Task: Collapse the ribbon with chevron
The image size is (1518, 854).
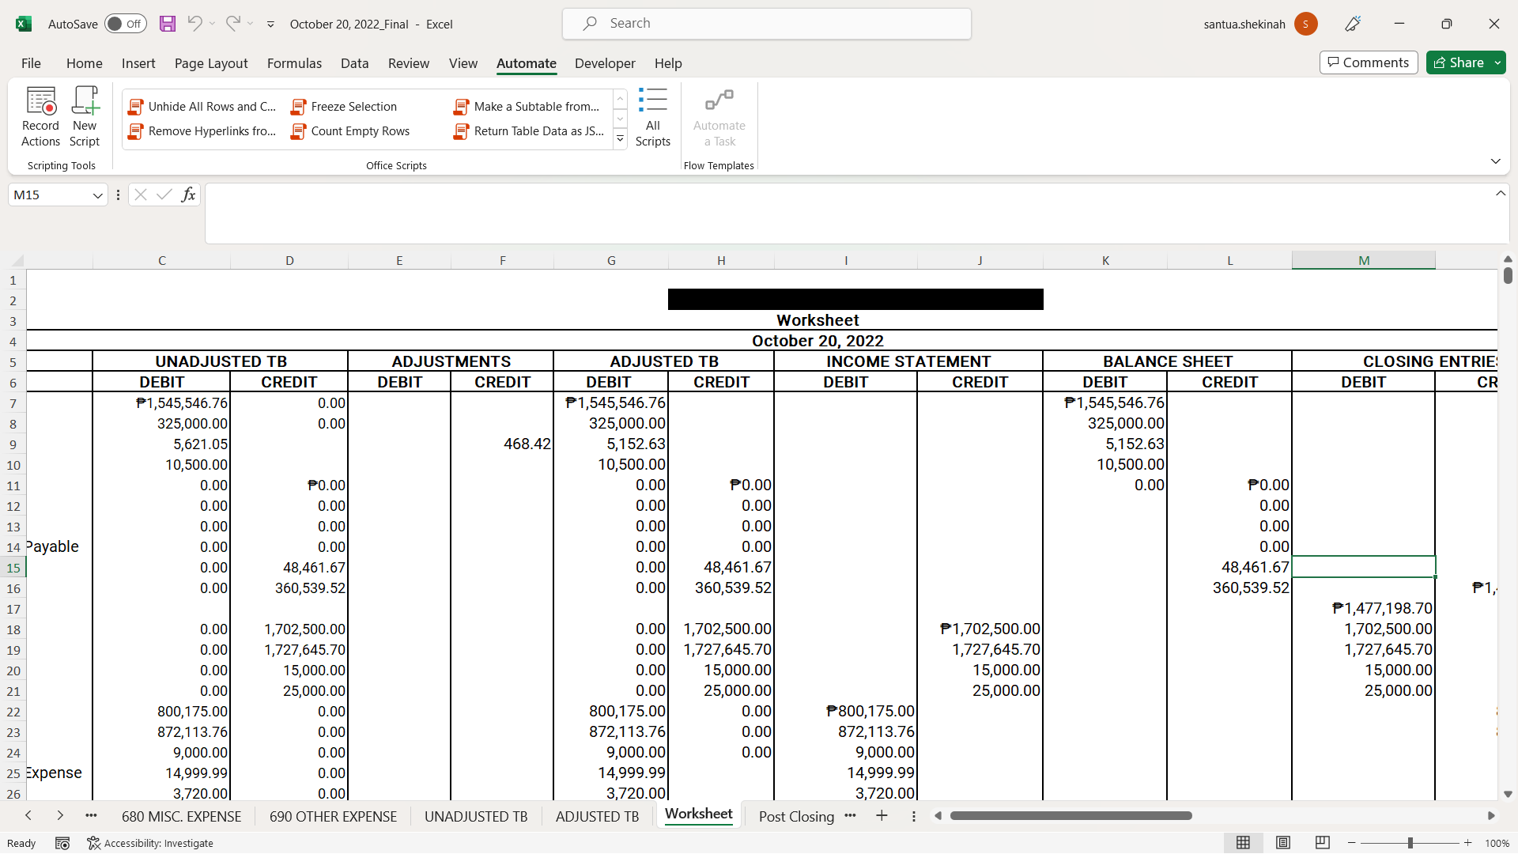Action: (1496, 161)
